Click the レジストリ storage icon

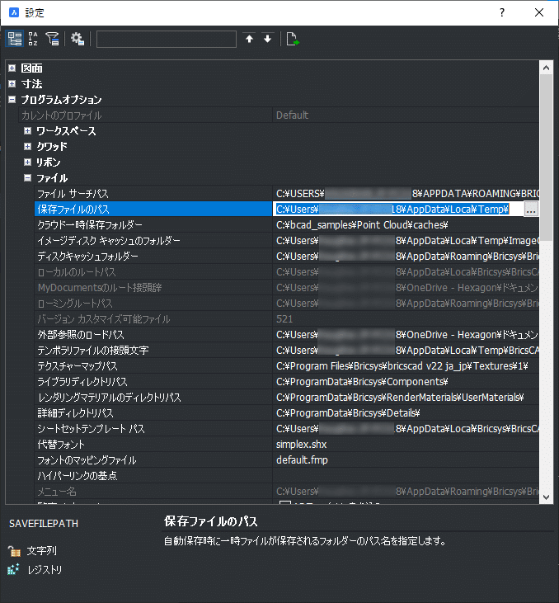13,569
